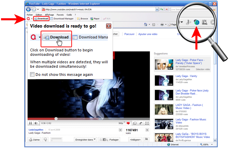
Task: Click the Home icon in IE command bar
Action: [x=145, y=24]
